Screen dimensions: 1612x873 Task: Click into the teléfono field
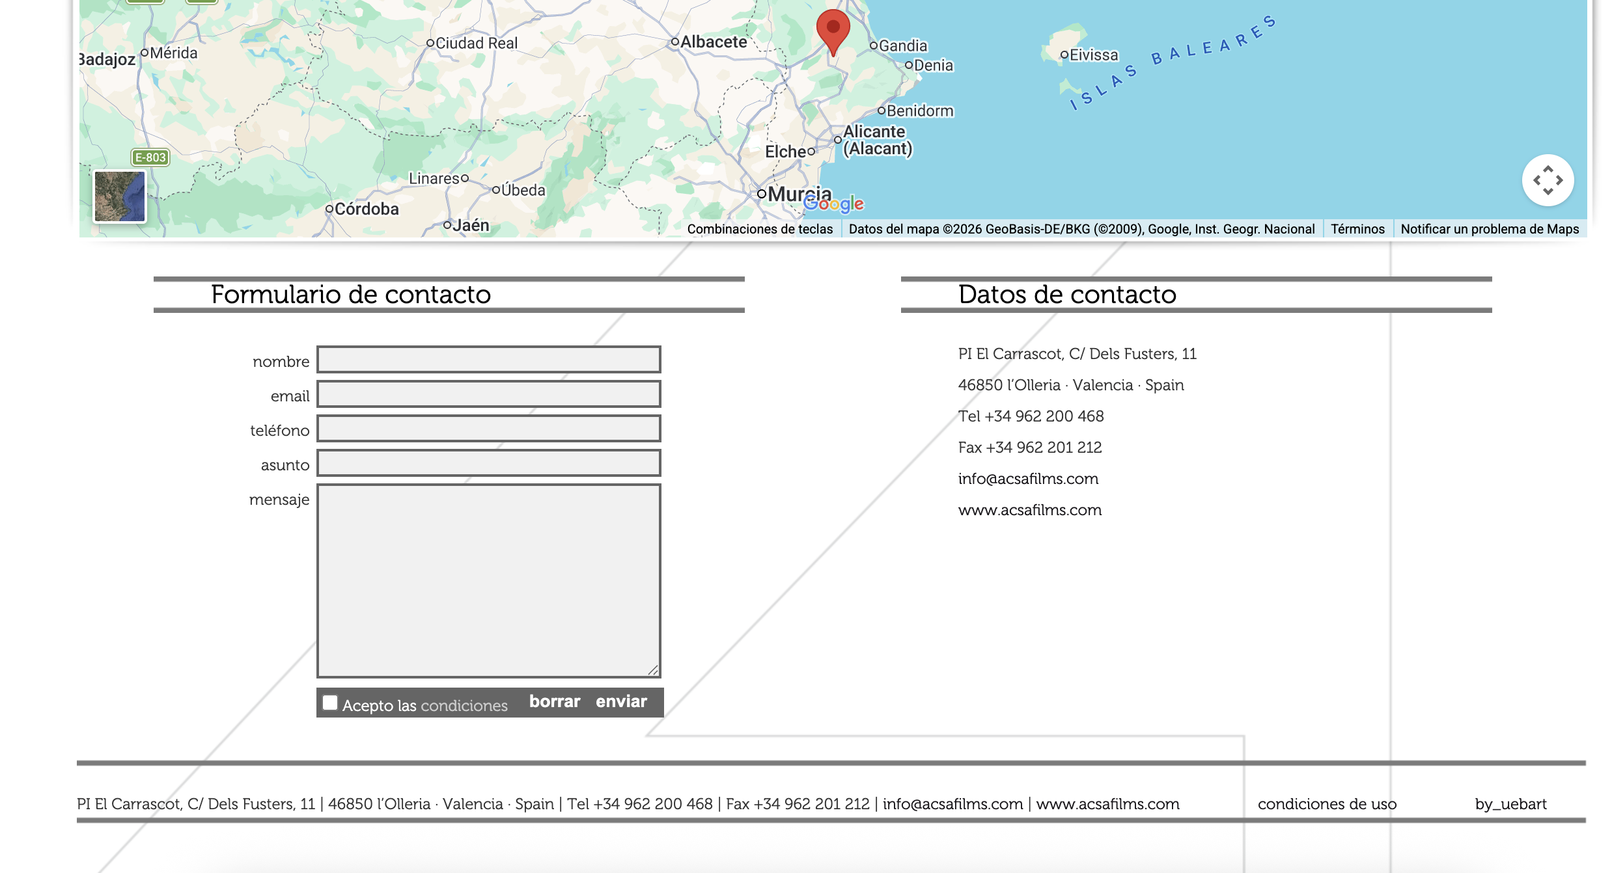488,429
